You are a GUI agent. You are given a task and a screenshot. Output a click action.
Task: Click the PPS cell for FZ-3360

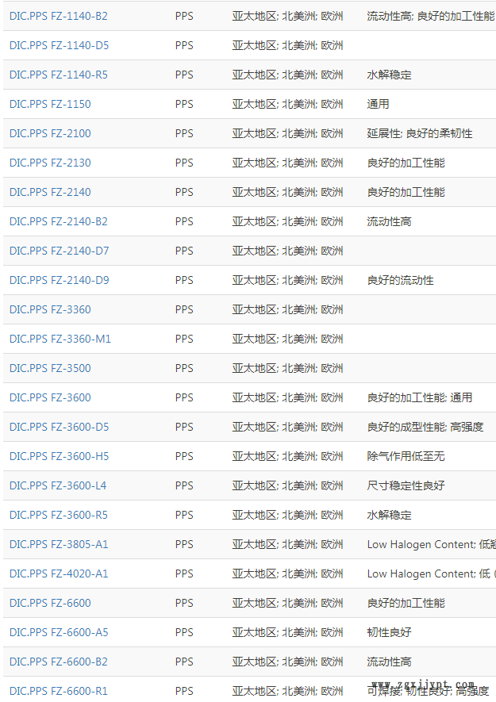coord(184,309)
